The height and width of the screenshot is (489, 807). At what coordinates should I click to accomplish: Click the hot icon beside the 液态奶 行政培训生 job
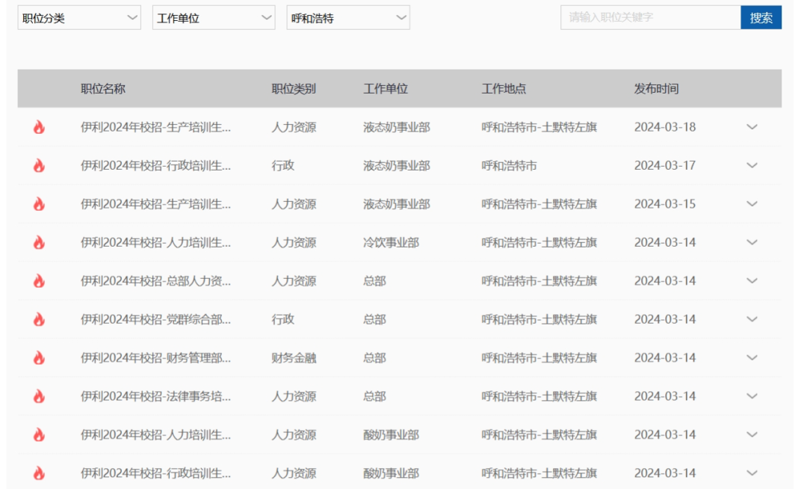39,166
